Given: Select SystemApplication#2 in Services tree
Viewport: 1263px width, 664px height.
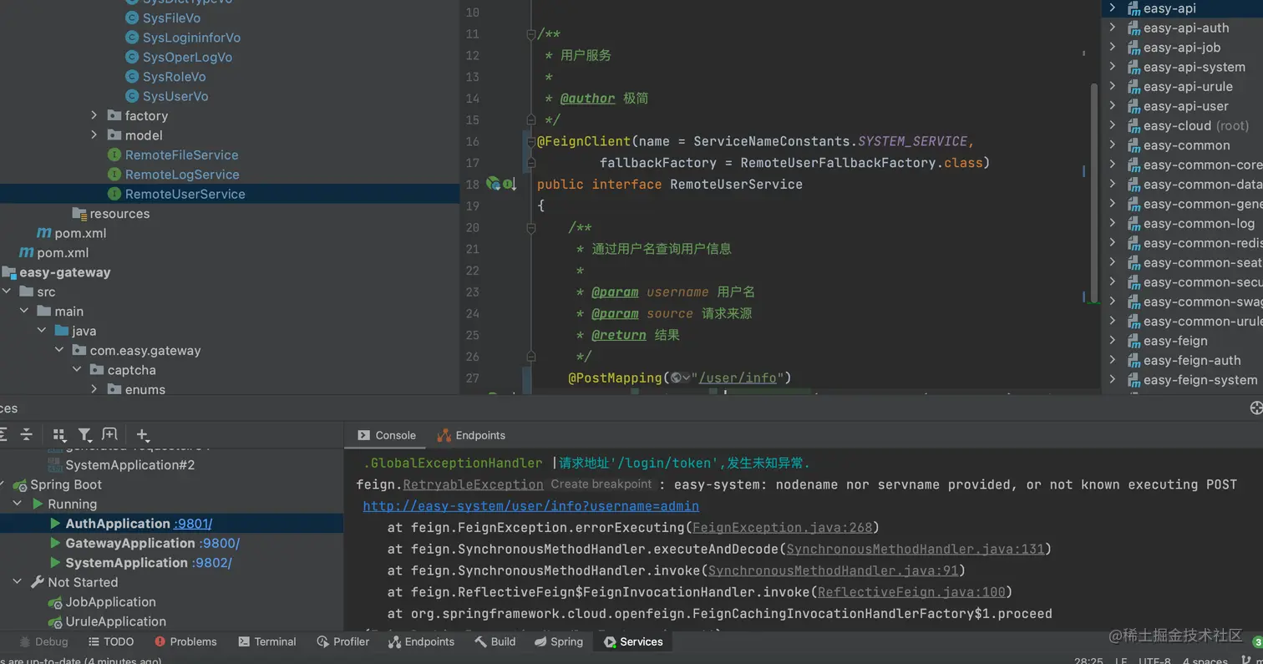Looking at the screenshot, I should pos(130,465).
